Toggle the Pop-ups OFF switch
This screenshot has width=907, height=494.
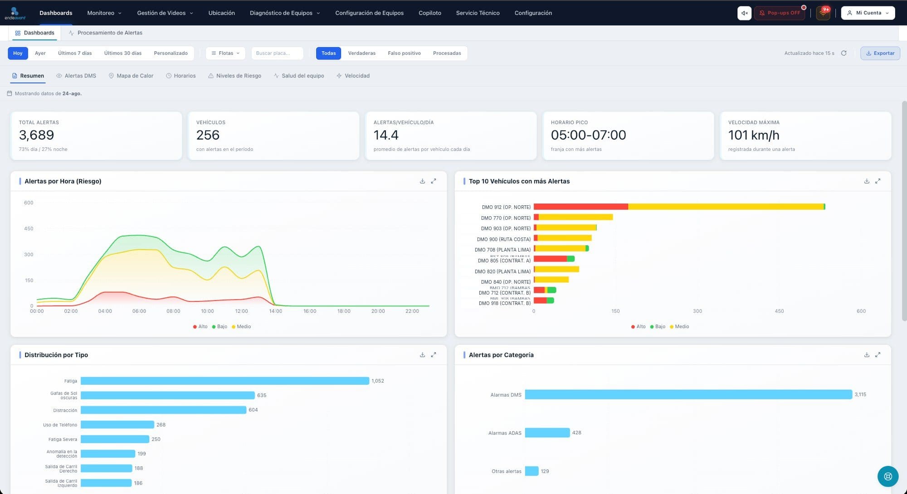(780, 13)
